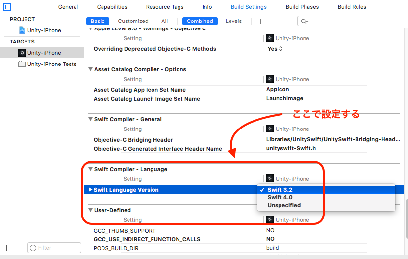Choose Swift 3.2 in the popup
The width and height of the screenshot is (408, 259).
pos(326,190)
